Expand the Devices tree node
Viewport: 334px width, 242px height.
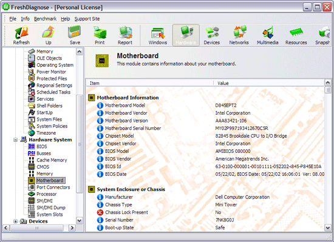pos(16,221)
